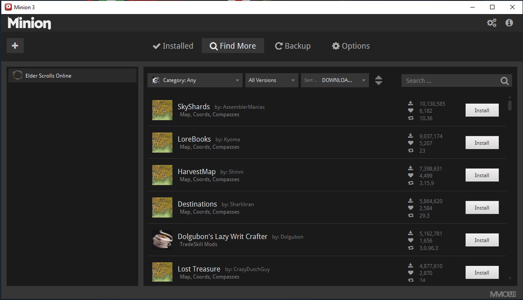Click the Elder Scrolls Online game icon
Screen dimensions: 523x300
tap(18, 76)
